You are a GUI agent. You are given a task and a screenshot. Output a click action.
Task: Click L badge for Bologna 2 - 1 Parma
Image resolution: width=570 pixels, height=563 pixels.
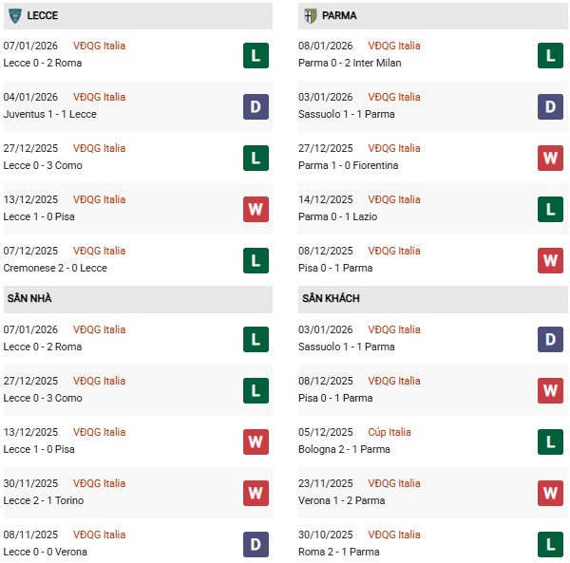[x=551, y=441]
